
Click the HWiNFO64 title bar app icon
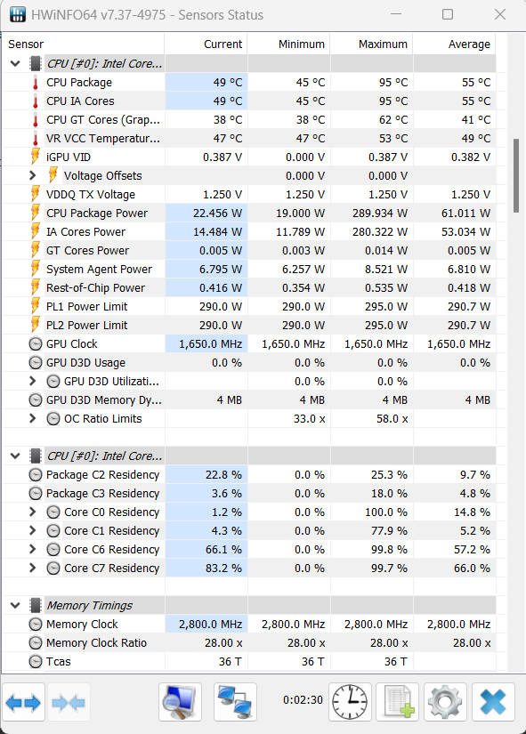tap(18, 14)
